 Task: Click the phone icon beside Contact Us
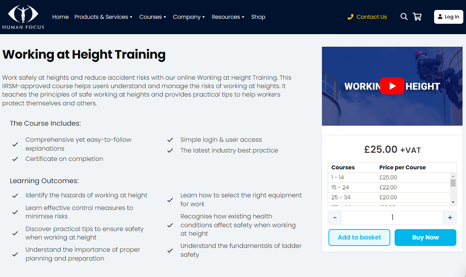350,17
